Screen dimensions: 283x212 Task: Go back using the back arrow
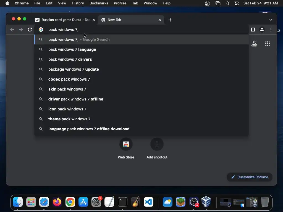(x=12, y=30)
